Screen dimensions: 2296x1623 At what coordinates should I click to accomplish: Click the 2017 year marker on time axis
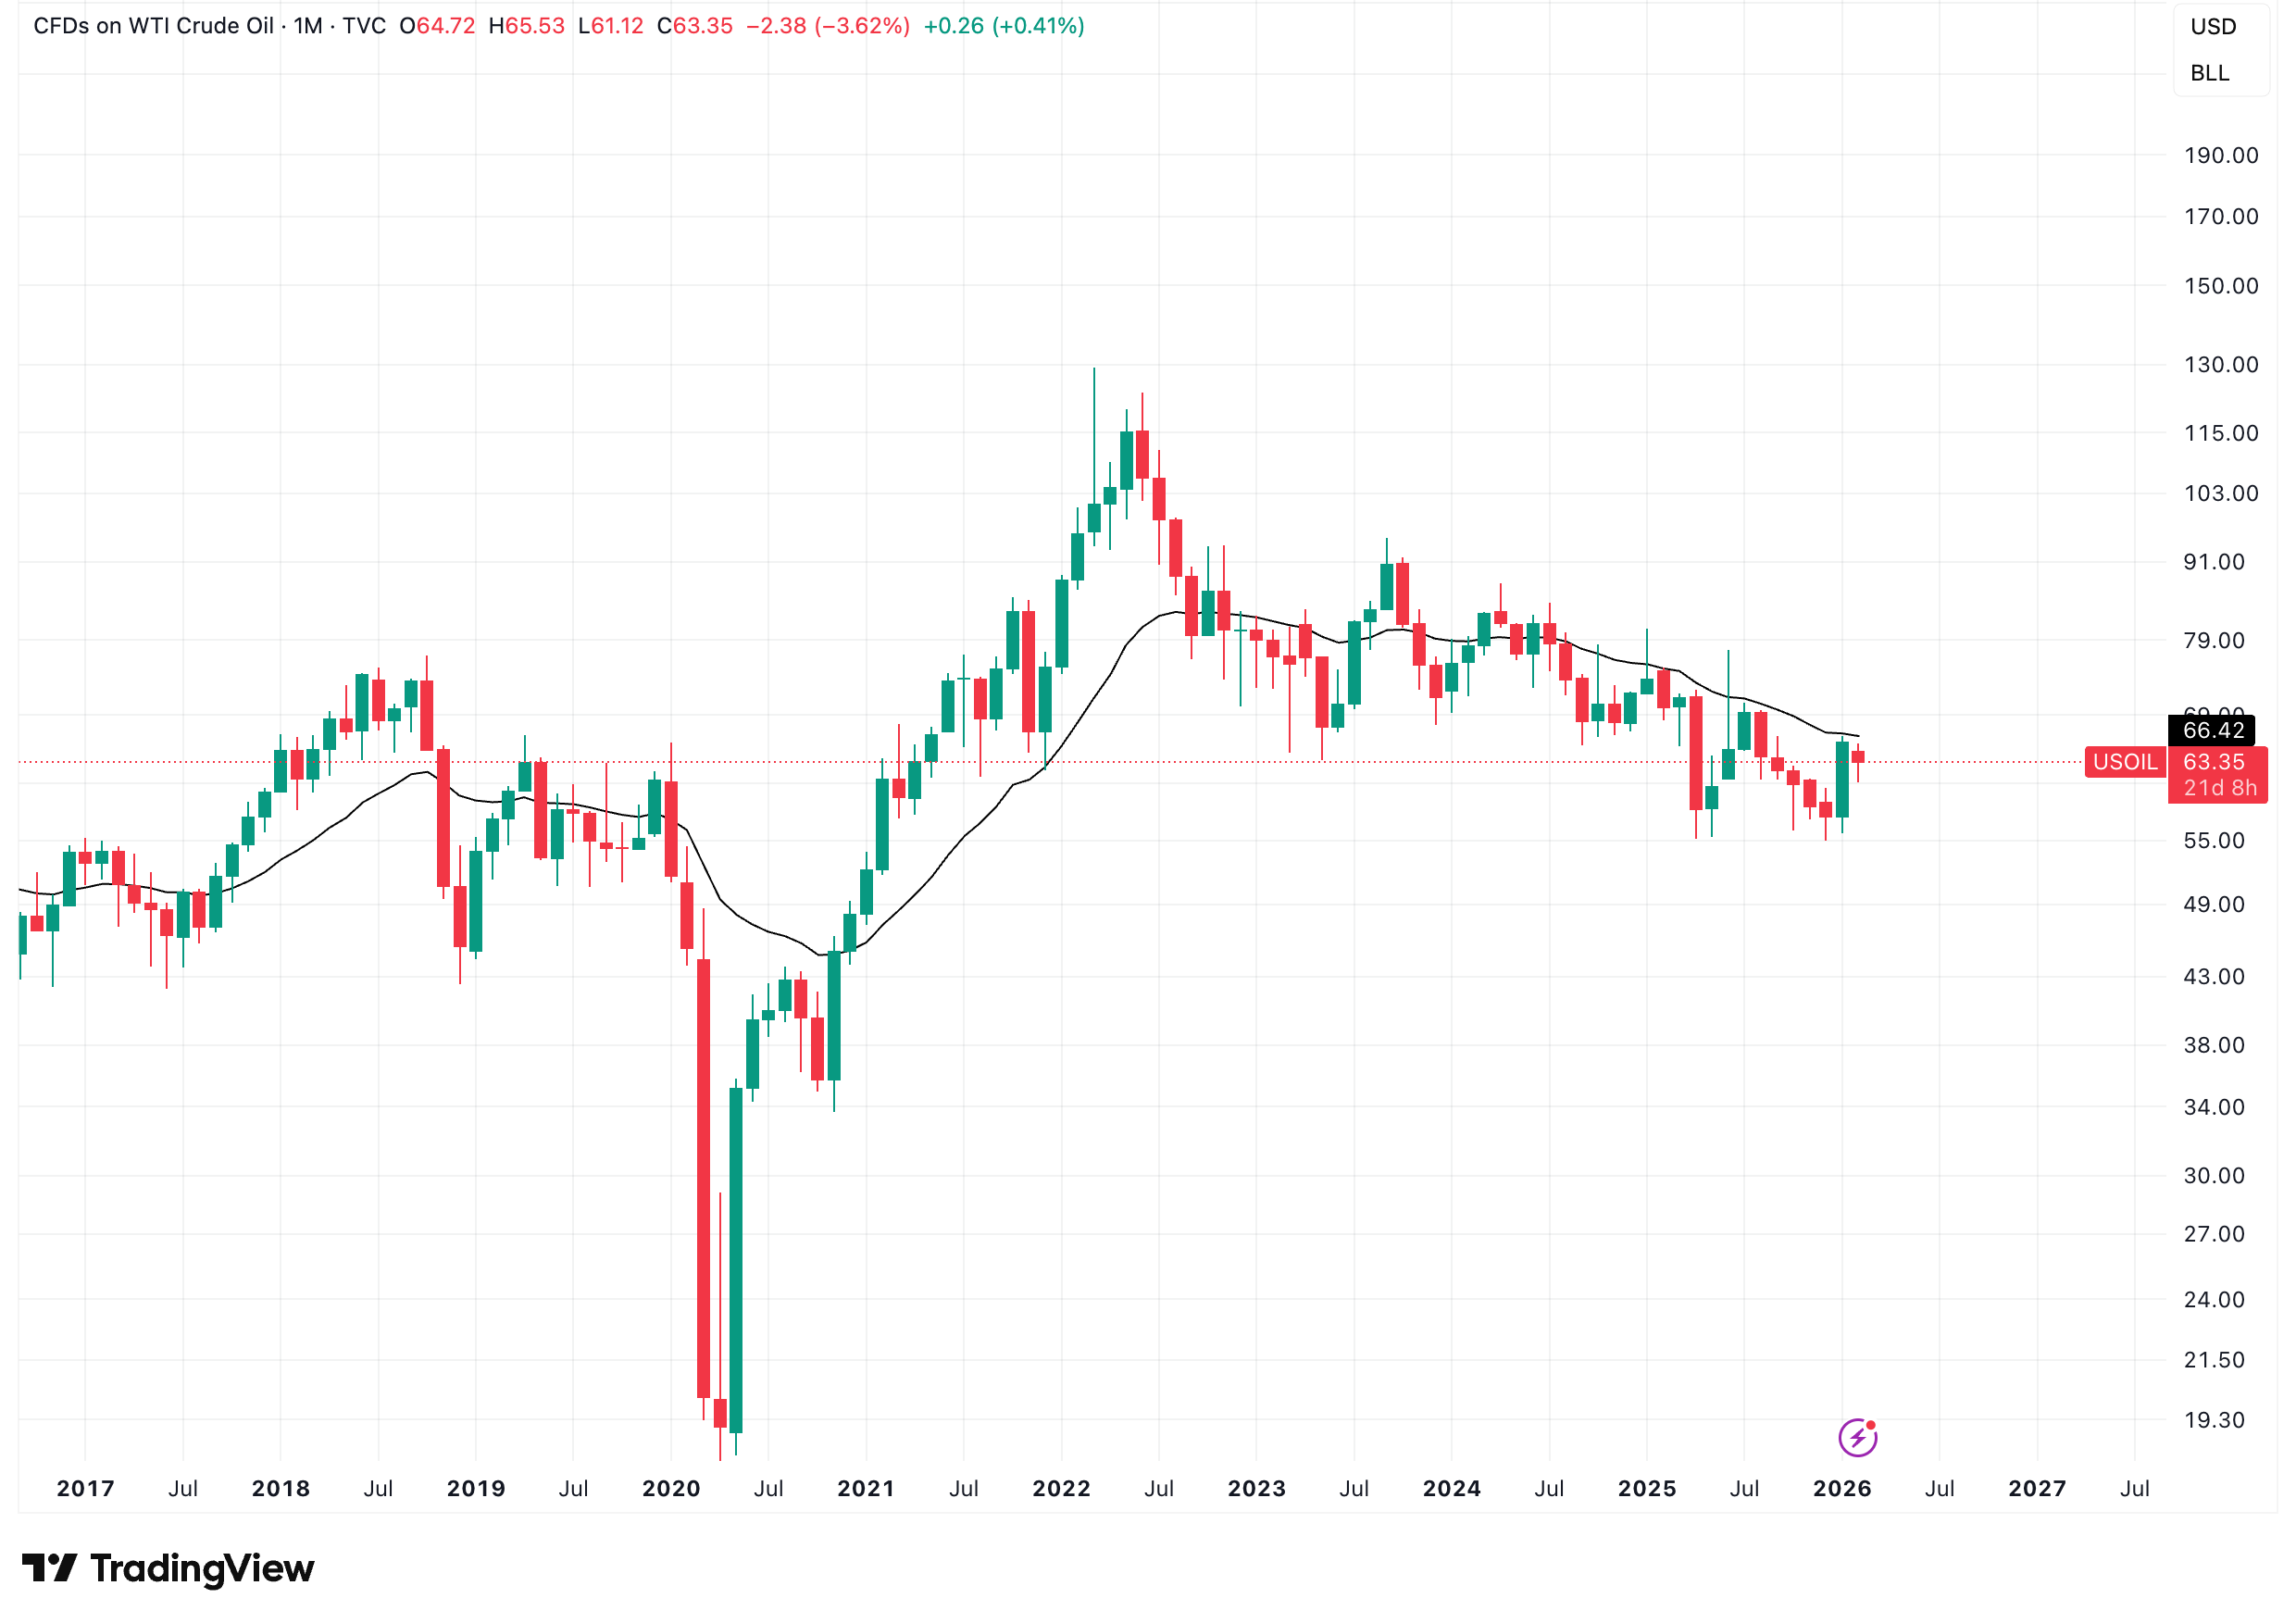tap(85, 1488)
